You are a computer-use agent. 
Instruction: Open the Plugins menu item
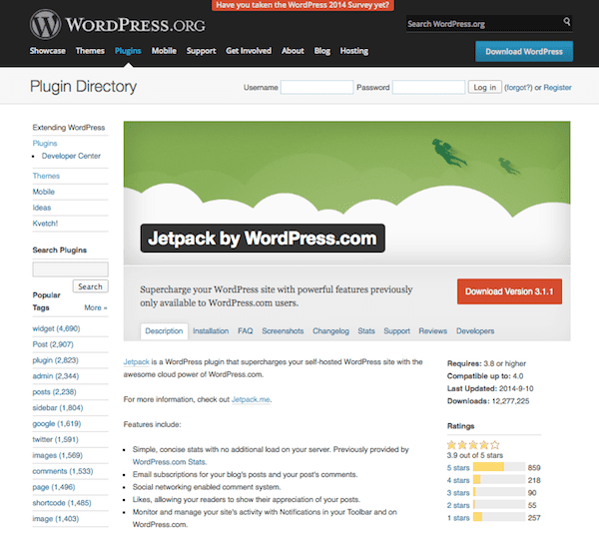click(128, 51)
